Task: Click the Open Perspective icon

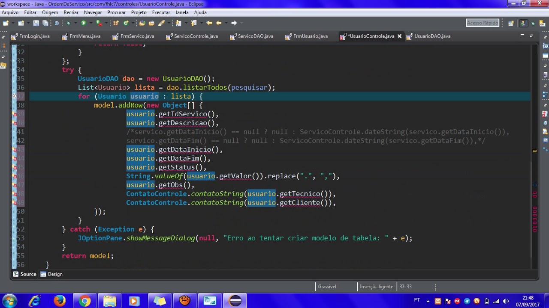Action: (x=511, y=23)
